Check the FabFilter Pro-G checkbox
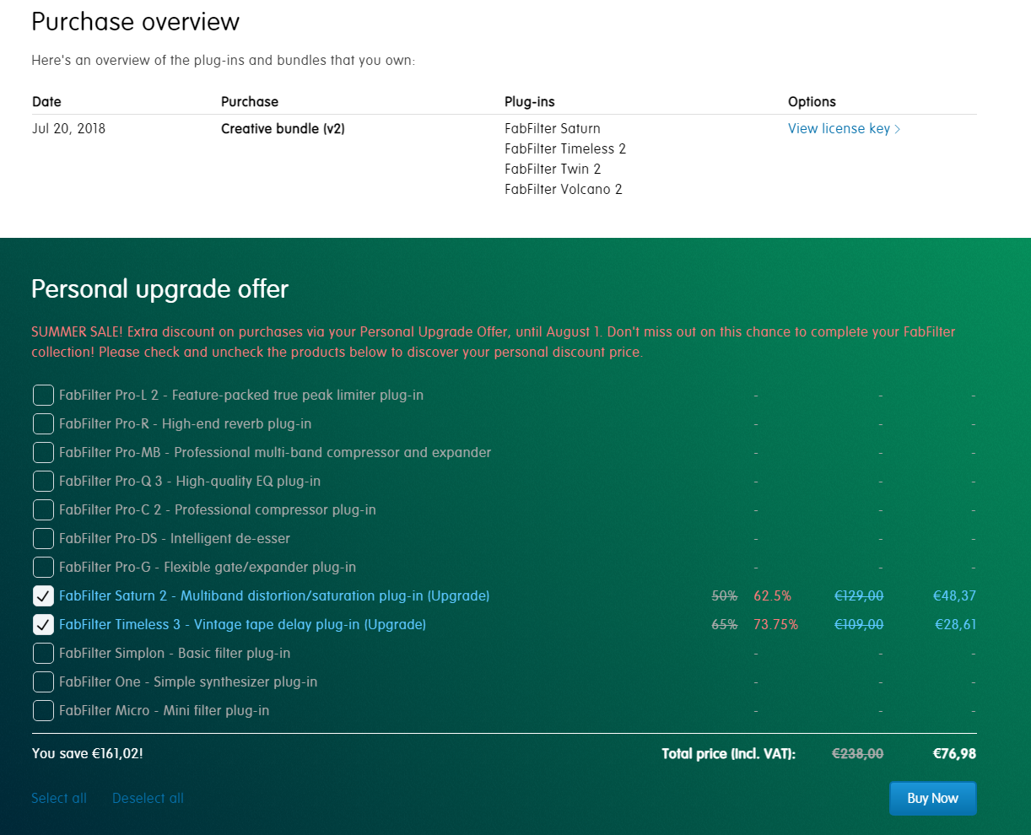 click(43, 567)
